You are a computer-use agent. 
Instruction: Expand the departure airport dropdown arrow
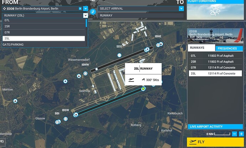pos(85,8)
